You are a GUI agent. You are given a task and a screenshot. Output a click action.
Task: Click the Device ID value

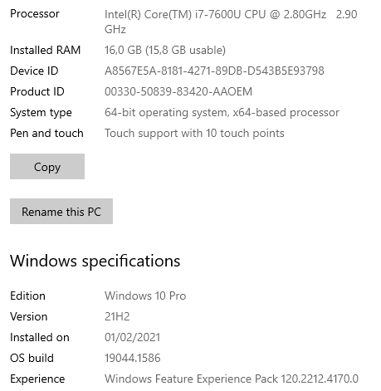coord(214,71)
